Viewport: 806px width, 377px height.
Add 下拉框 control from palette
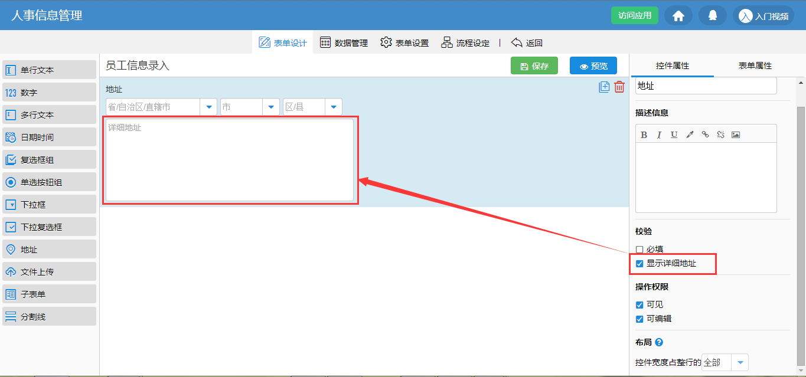(50, 204)
